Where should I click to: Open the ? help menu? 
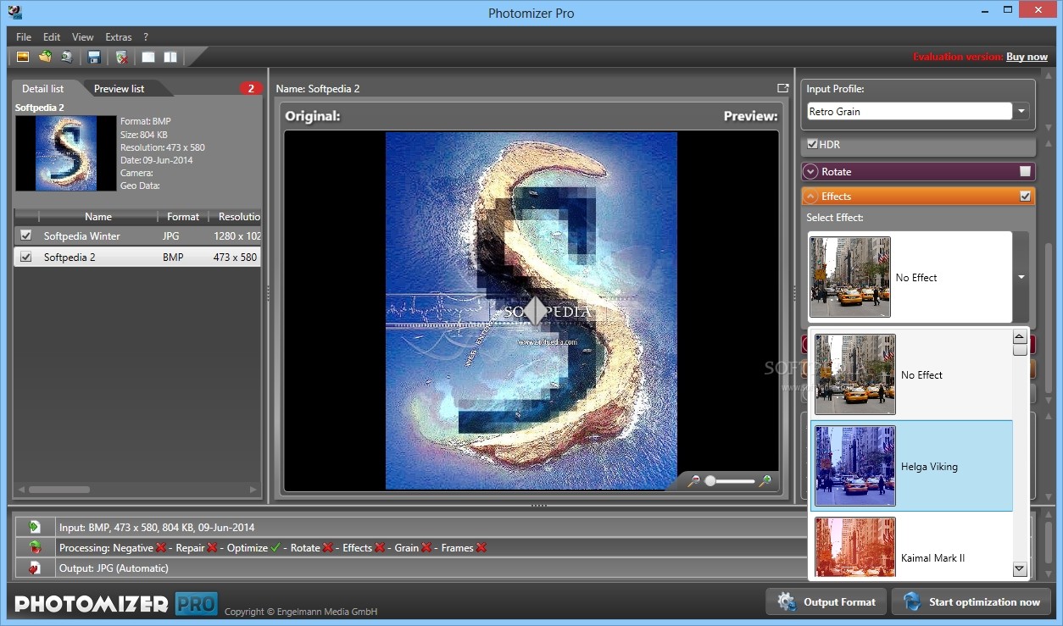146,37
